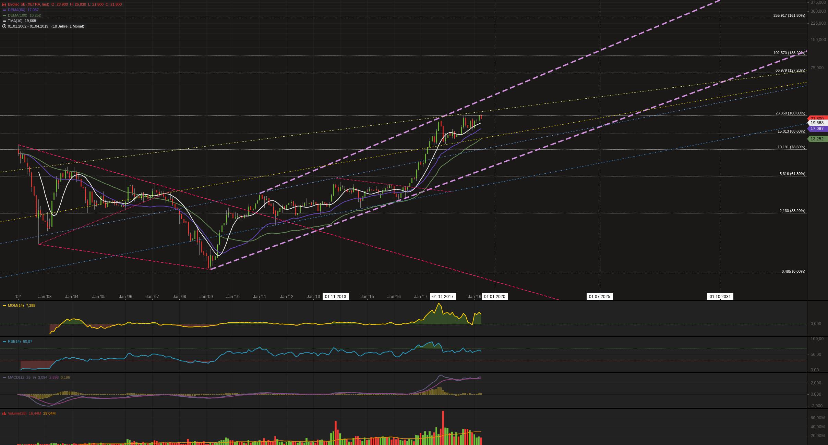Click the green DEMA(100) legend marker
The height and width of the screenshot is (445, 828).
pos(4,15)
